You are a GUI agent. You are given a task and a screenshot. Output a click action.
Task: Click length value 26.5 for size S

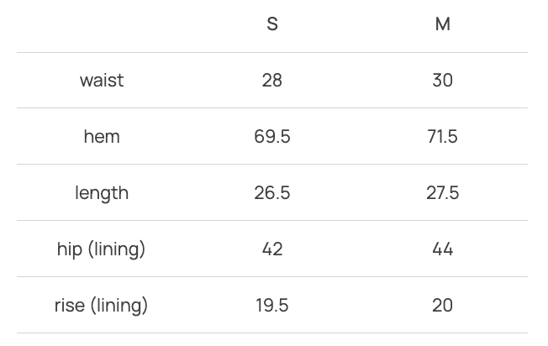point(272,193)
